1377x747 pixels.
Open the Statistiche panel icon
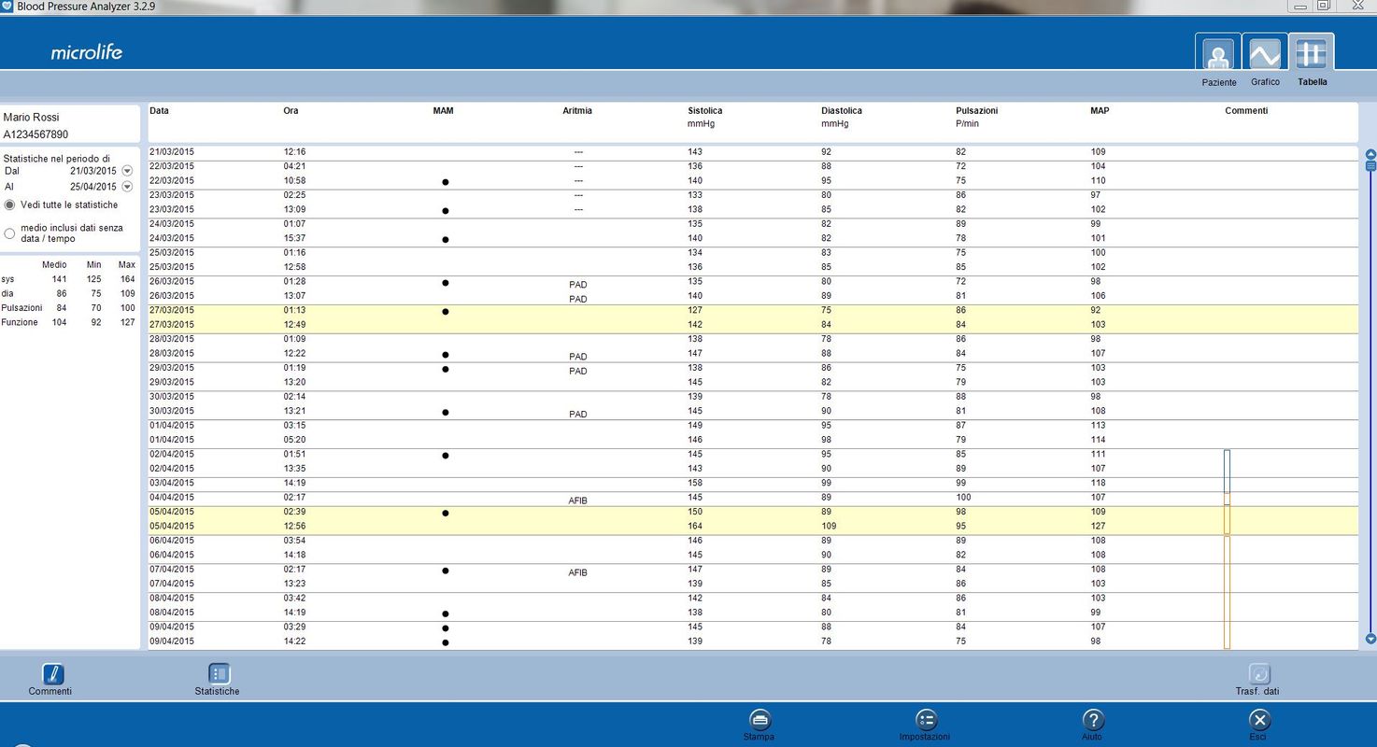point(219,674)
